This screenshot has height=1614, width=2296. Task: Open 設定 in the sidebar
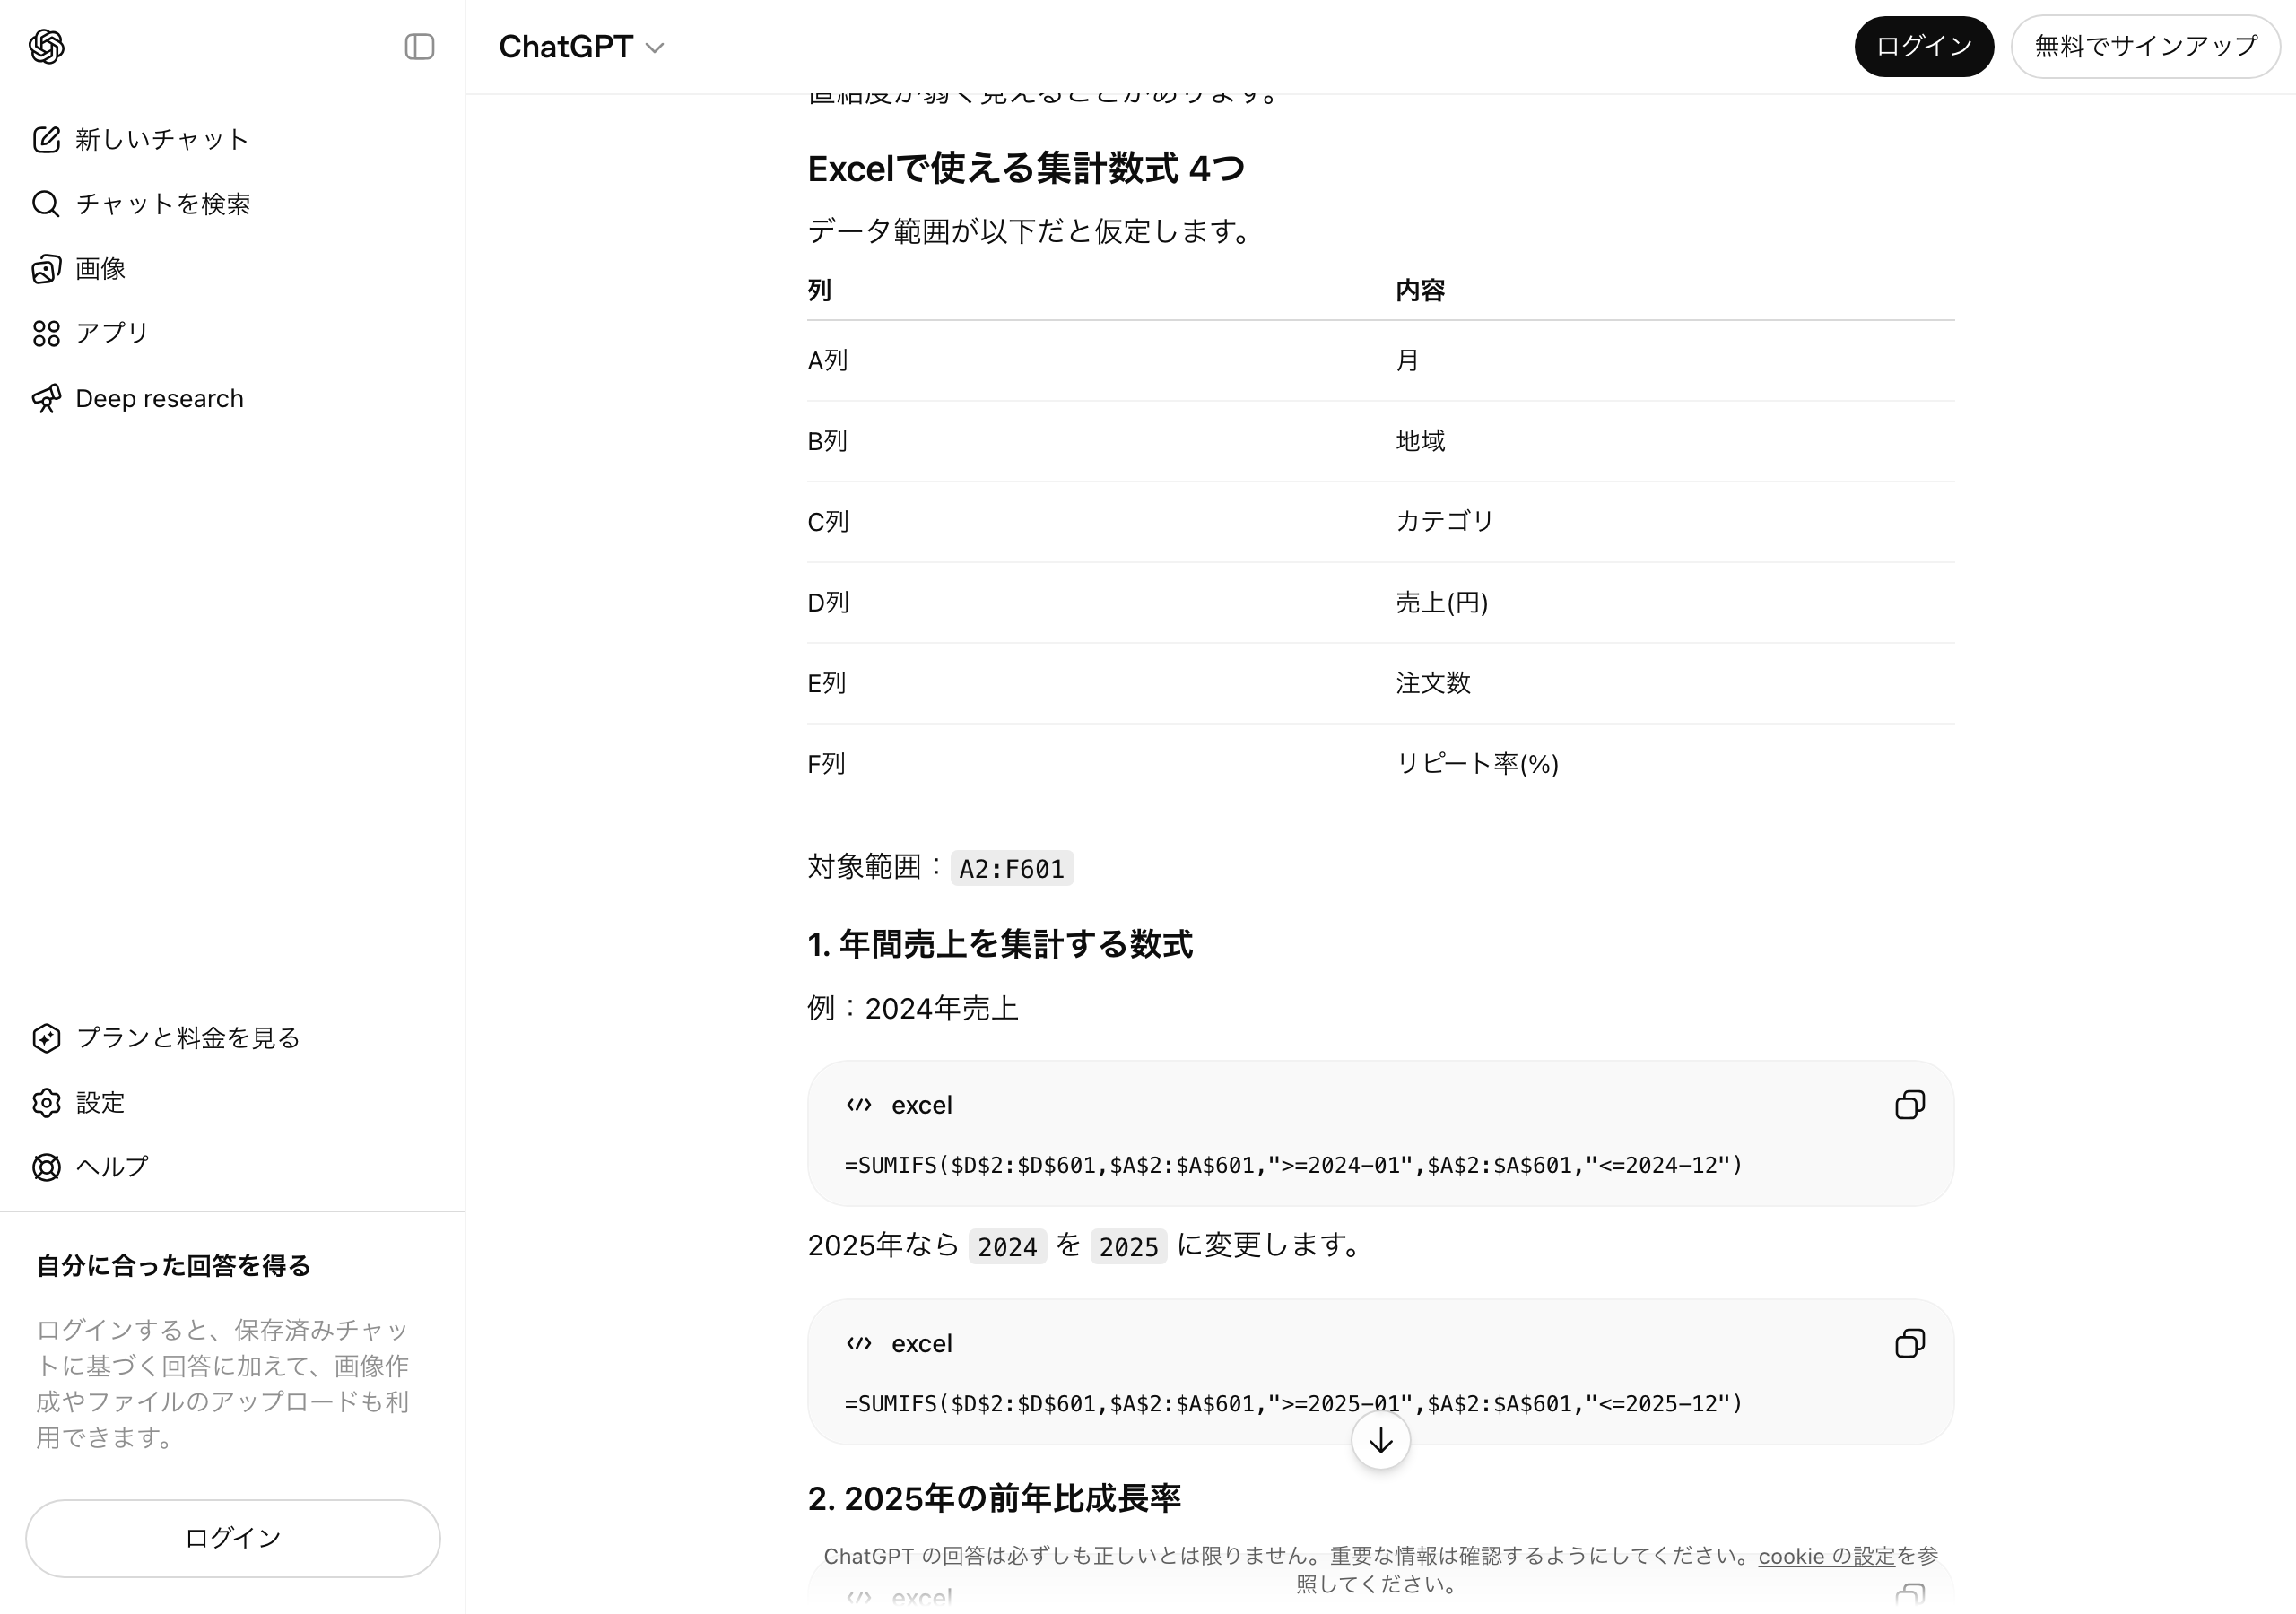[x=232, y=1103]
